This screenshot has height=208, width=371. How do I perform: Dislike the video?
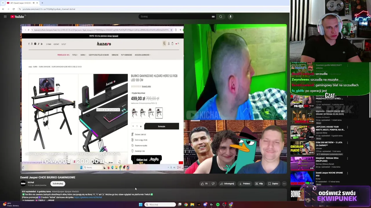tap(213, 184)
